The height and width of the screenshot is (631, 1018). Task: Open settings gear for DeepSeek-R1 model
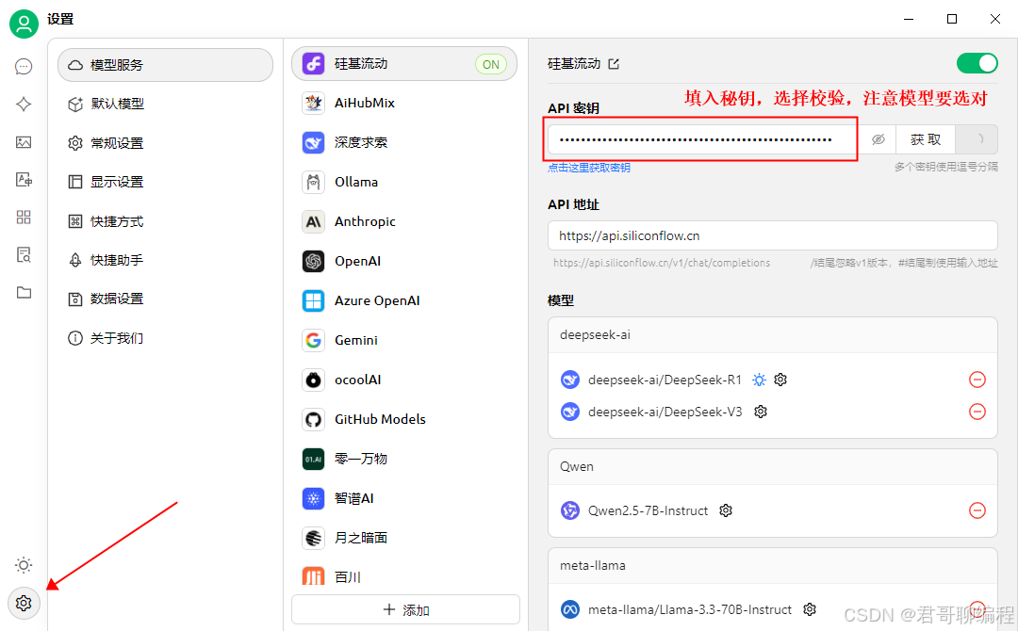780,380
